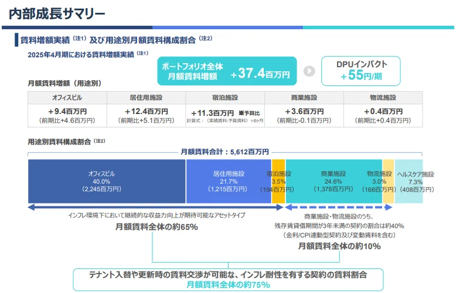Click the (前期比-0.1百万円) note
The image size is (456, 293).
(304, 120)
